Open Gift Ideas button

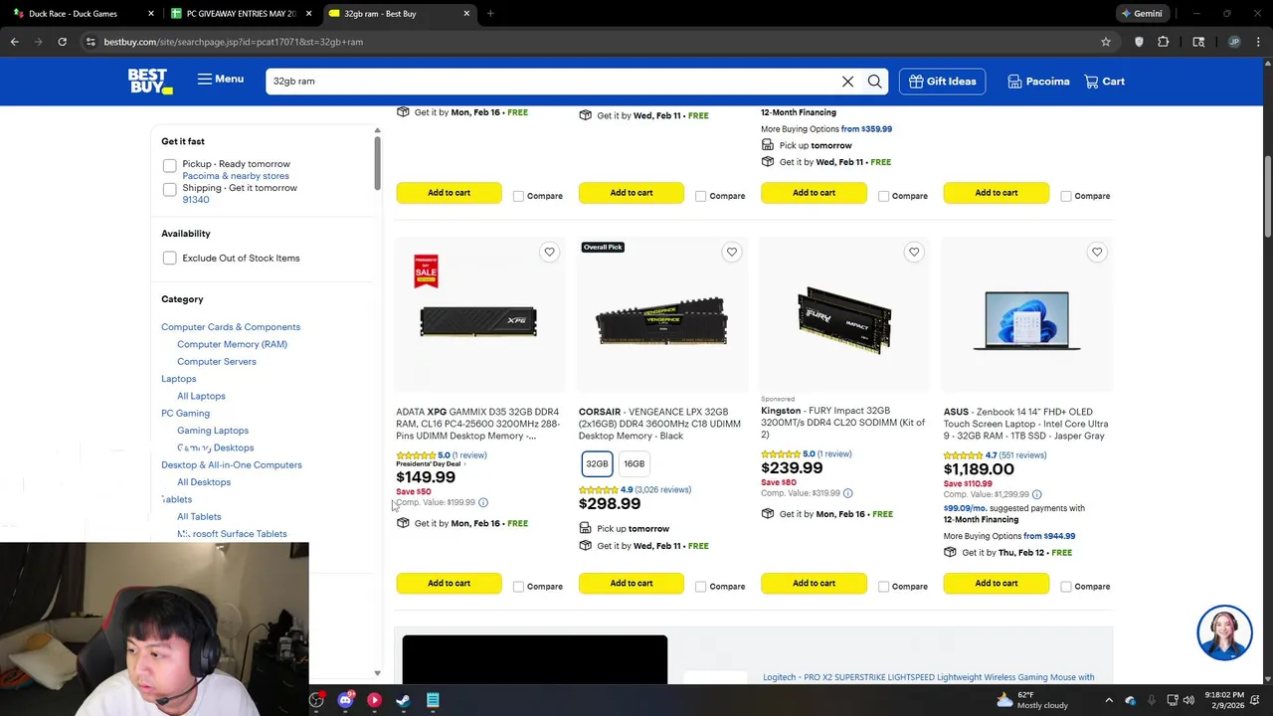[x=942, y=82]
